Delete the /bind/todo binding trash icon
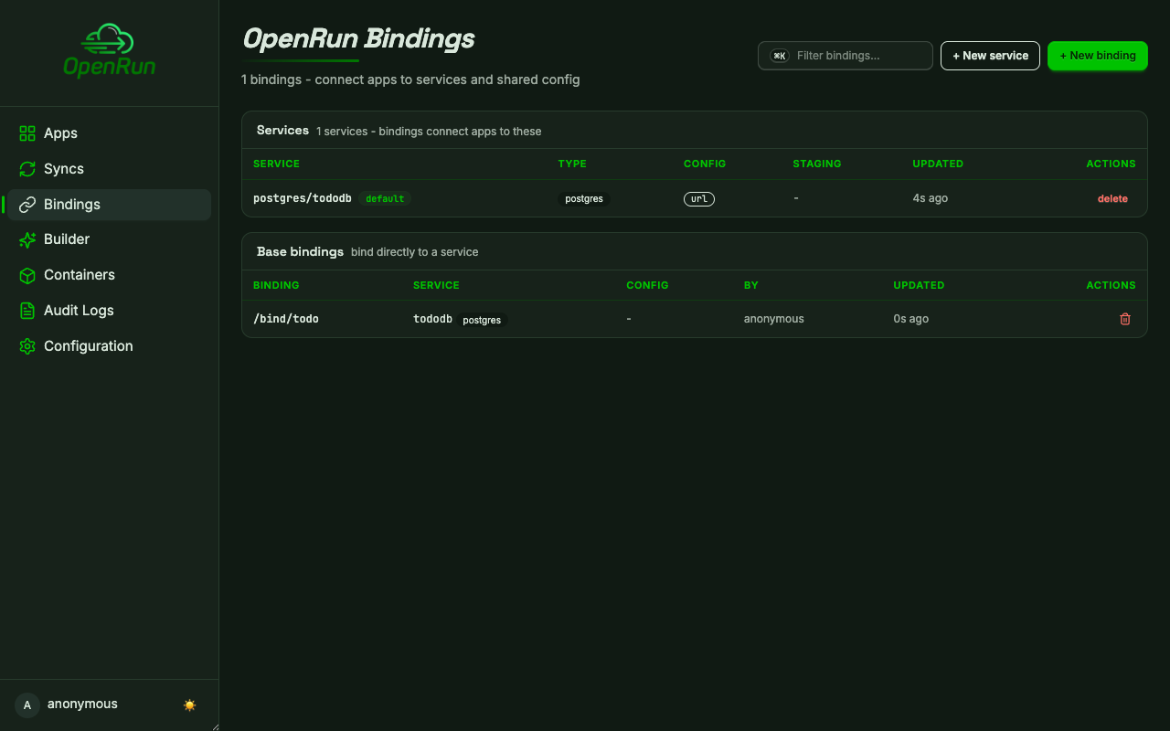The width and height of the screenshot is (1170, 731). (1125, 319)
